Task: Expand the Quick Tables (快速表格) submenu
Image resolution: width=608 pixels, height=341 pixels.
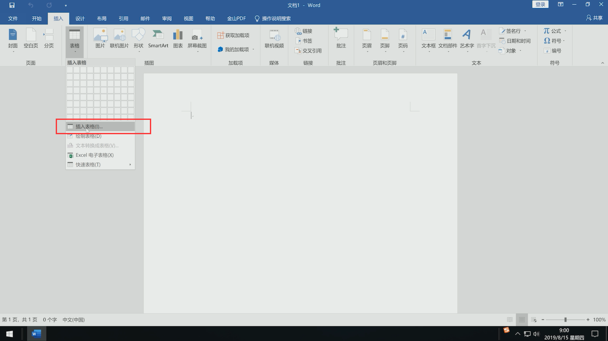Action: (x=100, y=165)
